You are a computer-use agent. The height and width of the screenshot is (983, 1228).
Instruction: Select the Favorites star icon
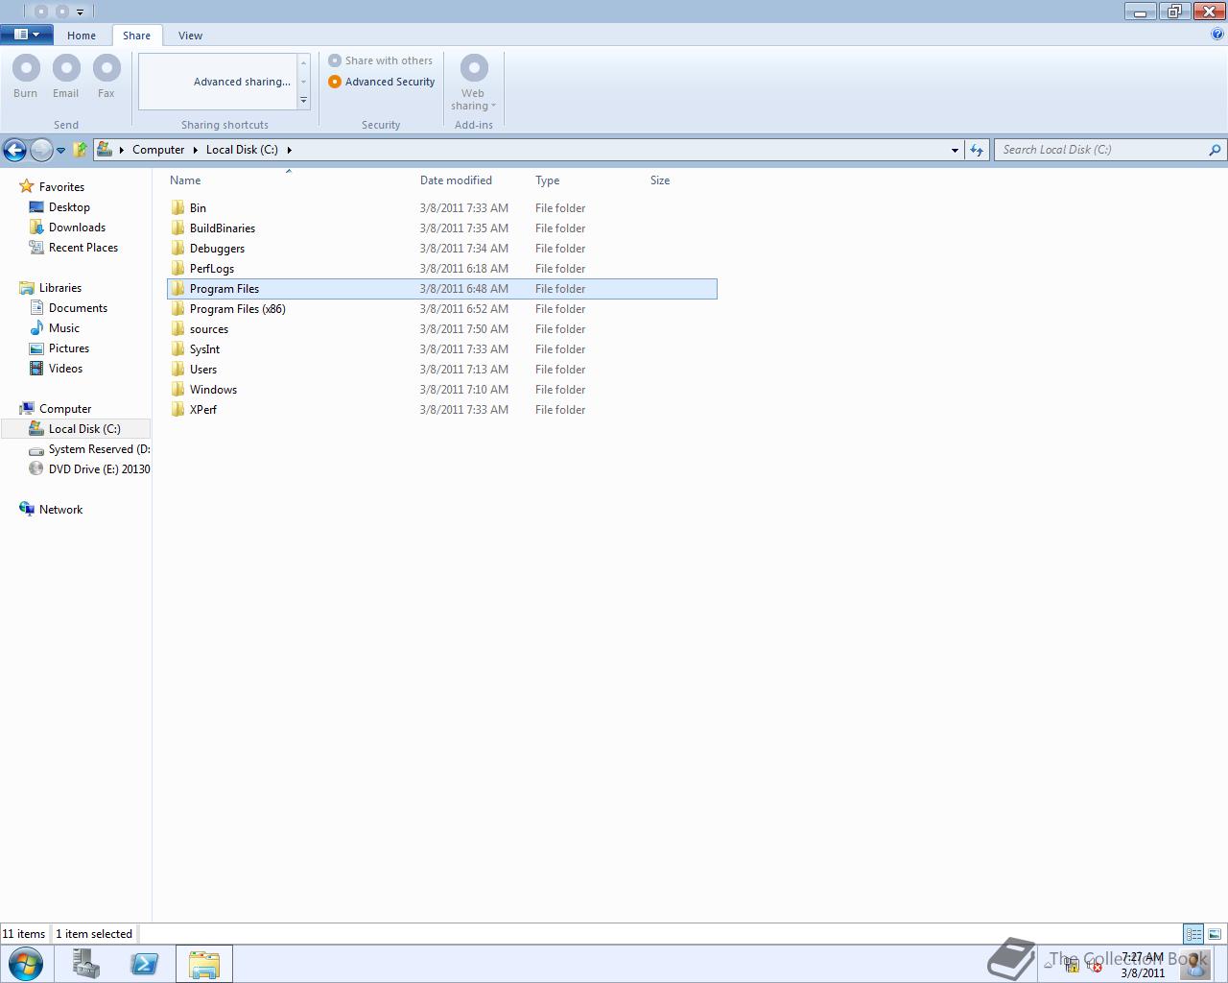coord(27,186)
